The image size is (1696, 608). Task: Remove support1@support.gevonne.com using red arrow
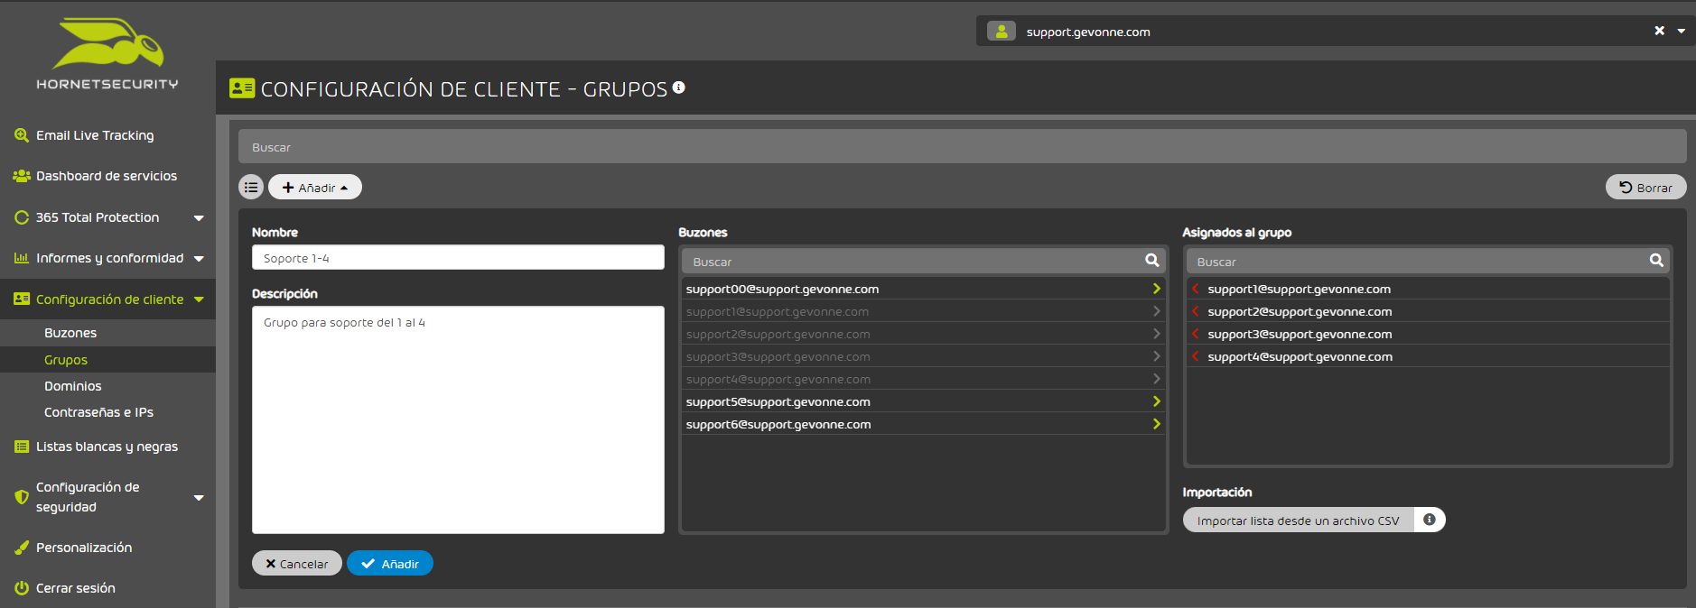tap(1195, 289)
